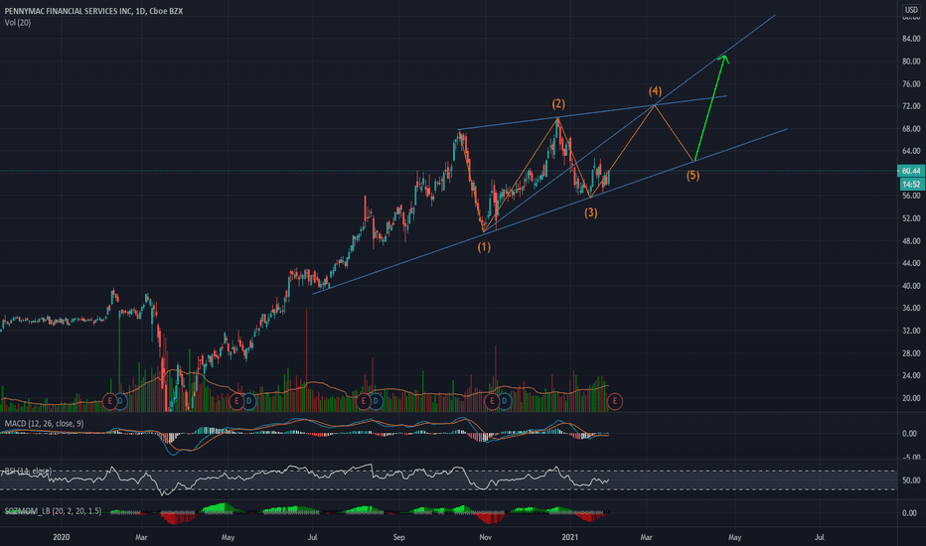Viewport: 926px width, 546px height.
Task: Click the 14:52 bar countdown label
Action: tap(911, 185)
